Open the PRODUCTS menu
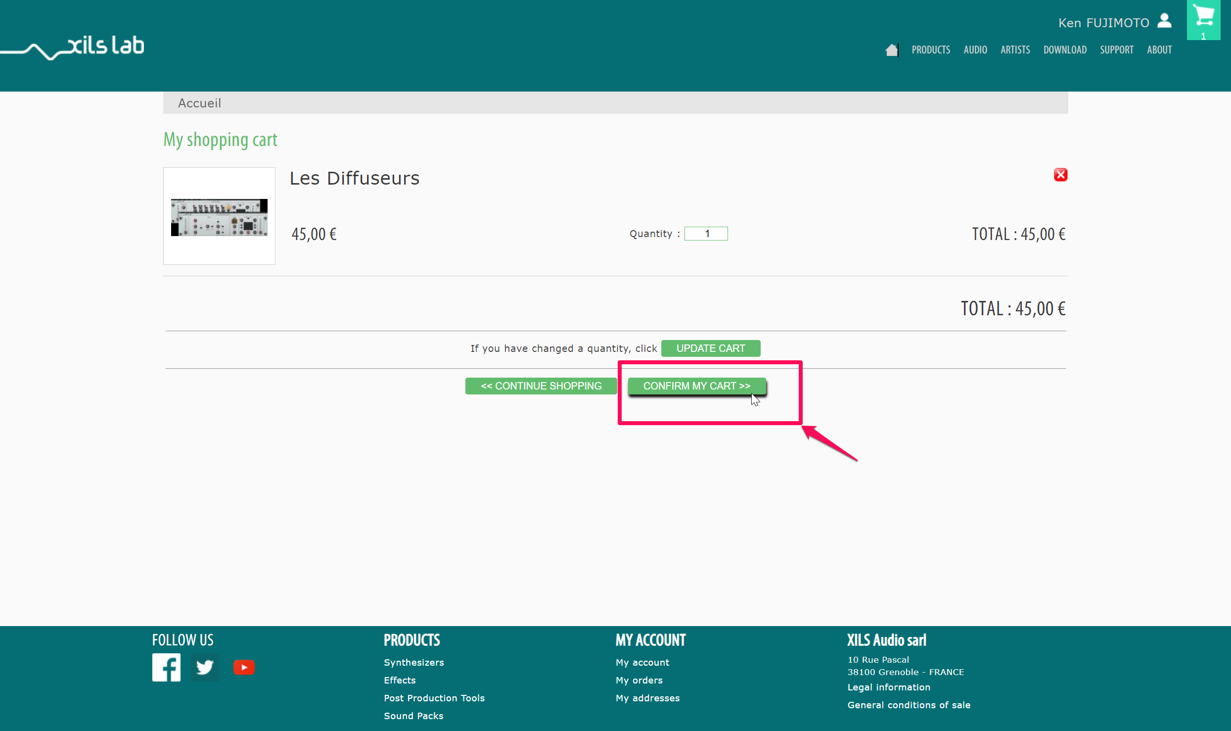The width and height of the screenshot is (1231, 731). click(931, 50)
